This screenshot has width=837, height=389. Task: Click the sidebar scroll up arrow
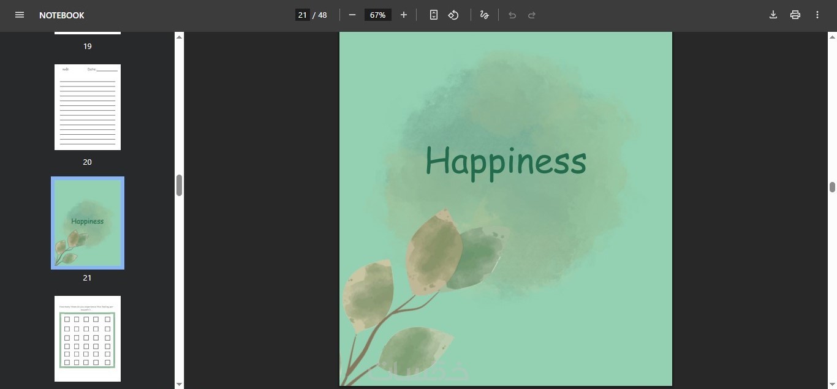[x=180, y=37]
